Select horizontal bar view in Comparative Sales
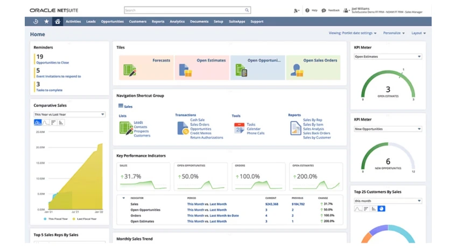This screenshot has height=248, width=456. [x=53, y=122]
